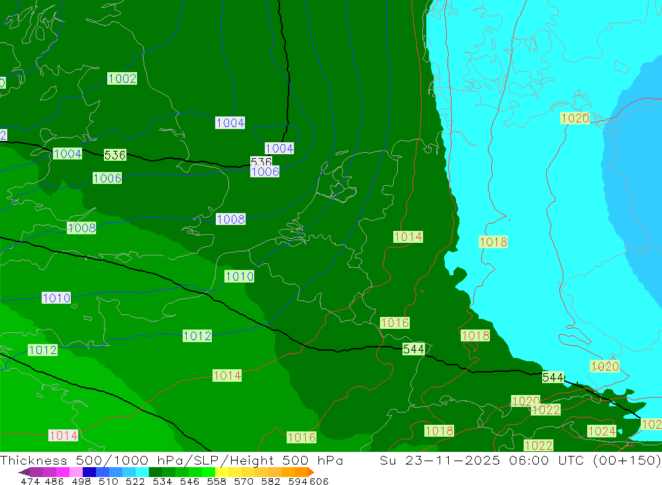Click the legend value 558
The width and height of the screenshot is (662, 485).
tap(216, 481)
